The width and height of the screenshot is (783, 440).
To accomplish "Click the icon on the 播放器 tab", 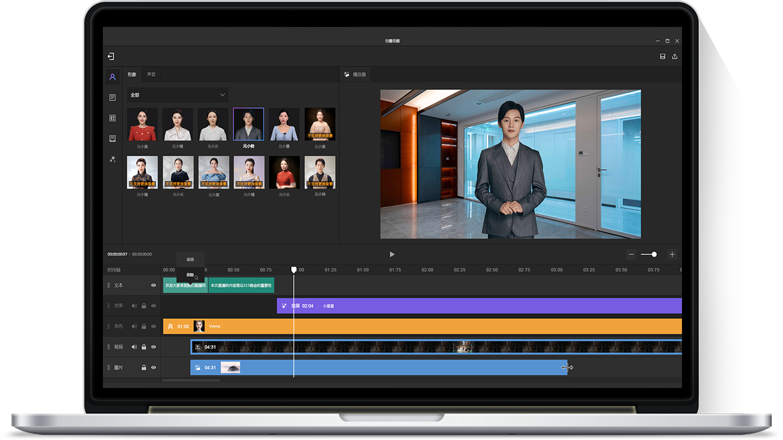I will point(347,74).
